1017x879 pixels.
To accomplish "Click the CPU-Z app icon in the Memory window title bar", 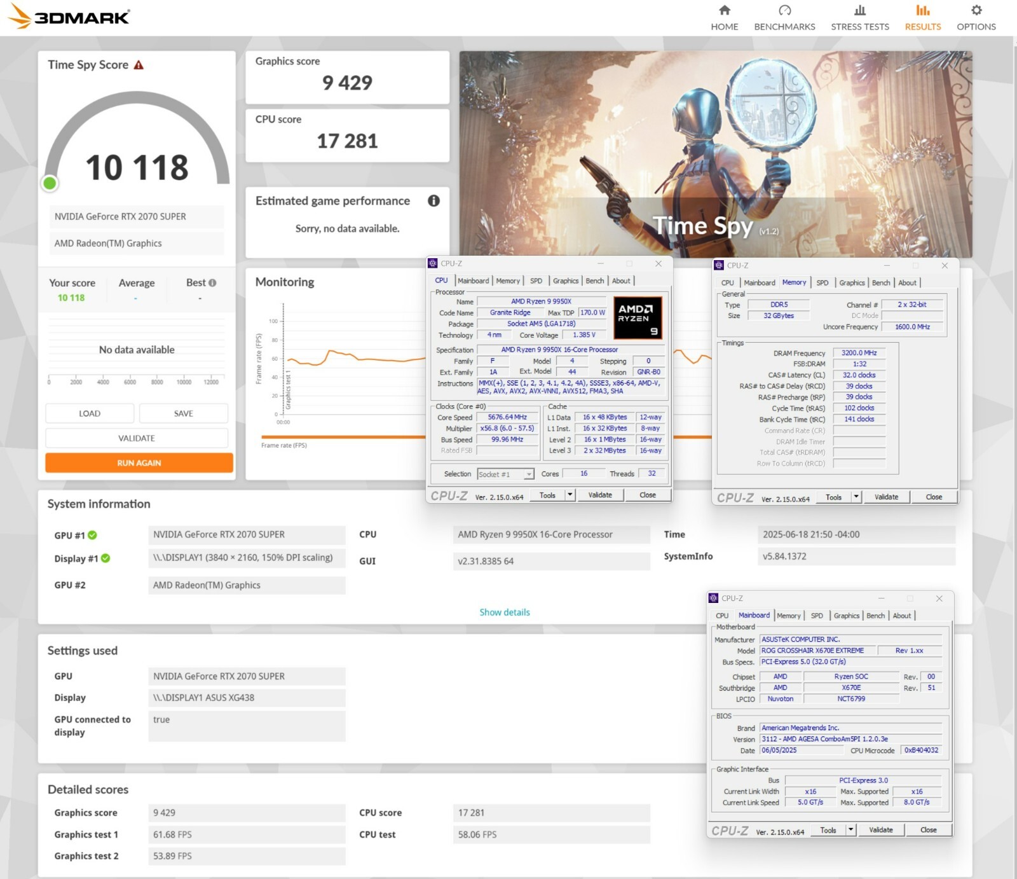I will [x=719, y=265].
